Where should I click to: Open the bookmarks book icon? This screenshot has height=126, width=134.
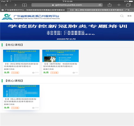24,5
